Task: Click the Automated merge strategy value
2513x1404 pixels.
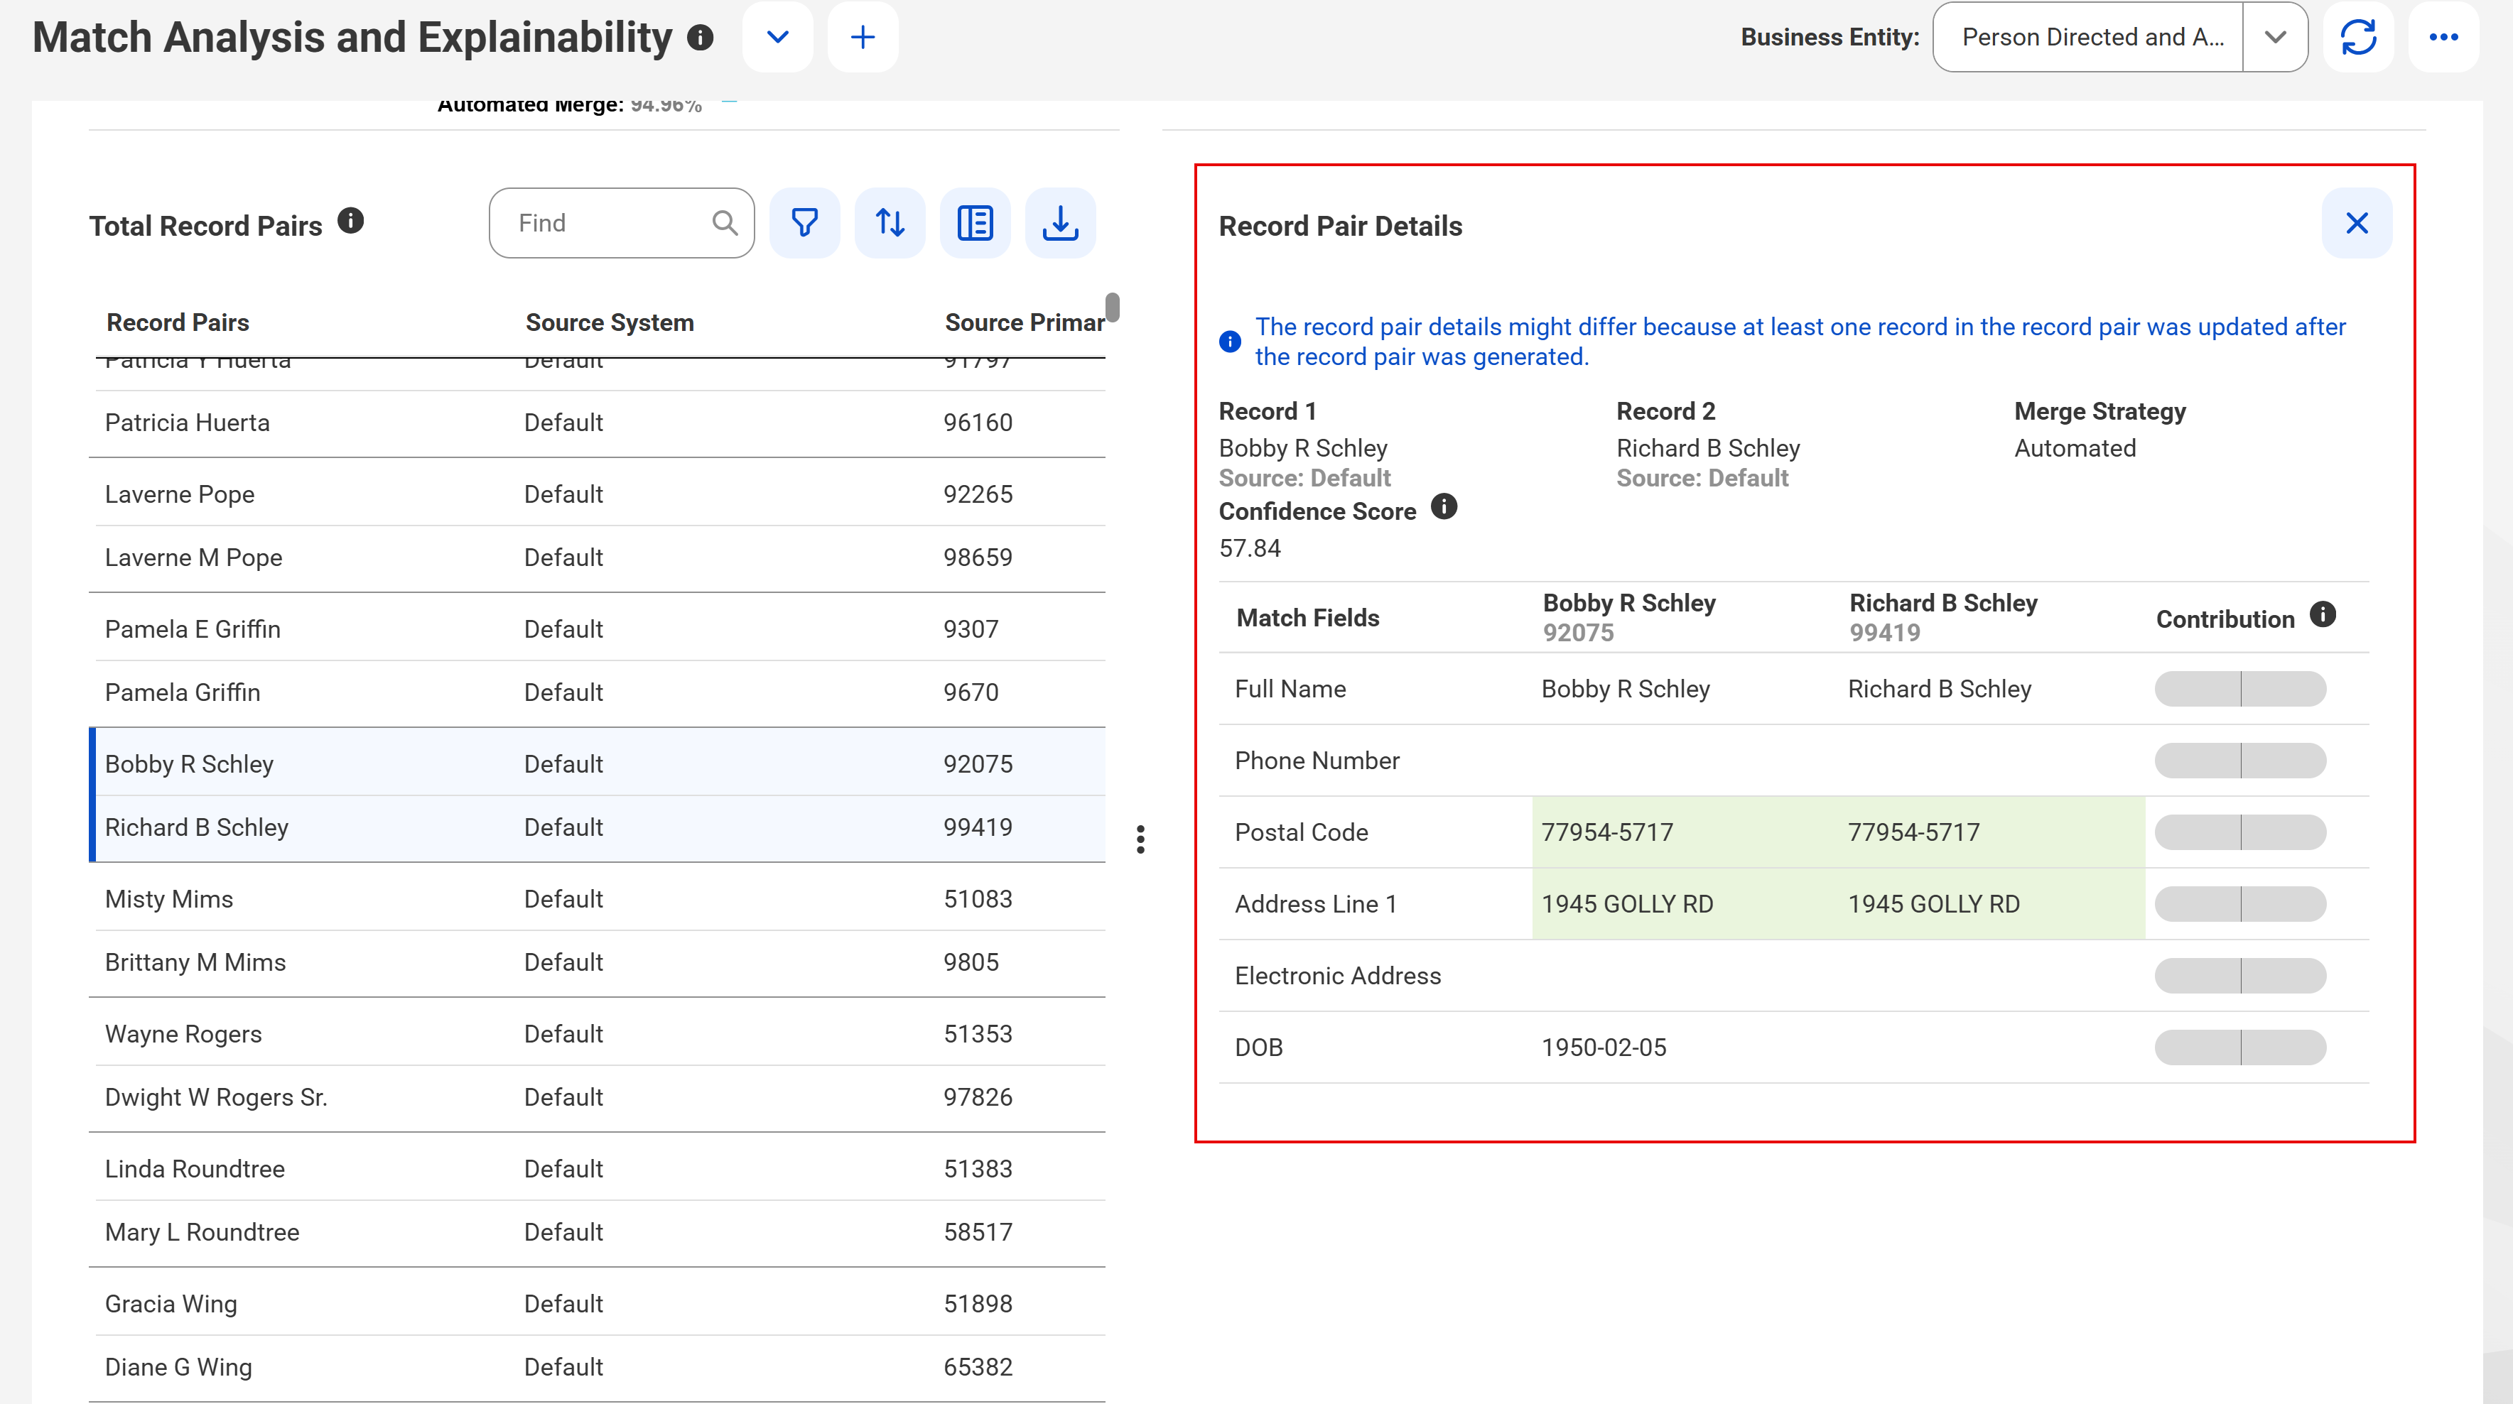Action: coord(2075,449)
